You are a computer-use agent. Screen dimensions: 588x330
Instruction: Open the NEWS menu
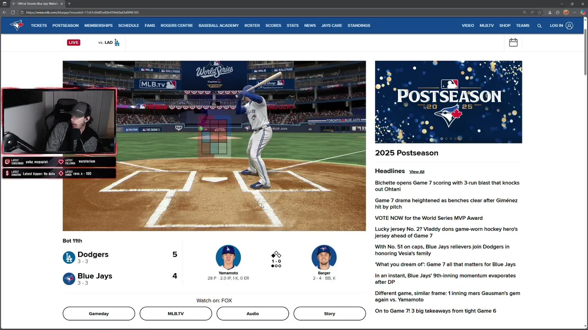[x=310, y=26]
